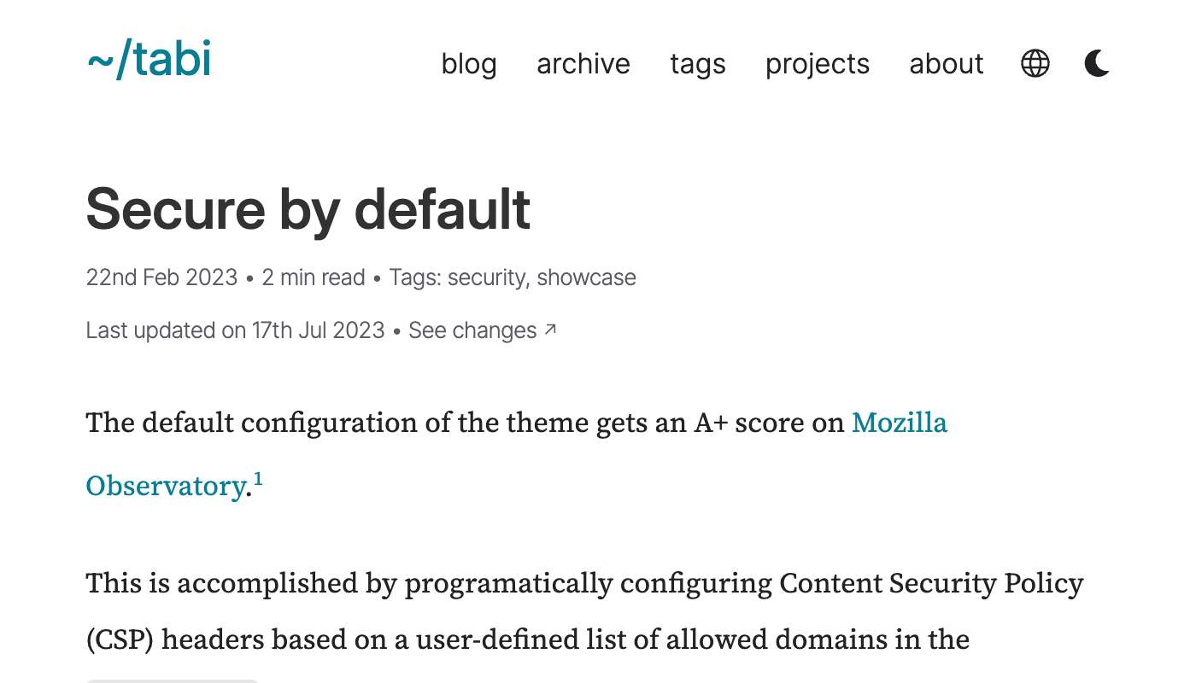Image resolution: width=1196 pixels, height=683 pixels.
Task: Visit the projects page
Action: (x=817, y=64)
